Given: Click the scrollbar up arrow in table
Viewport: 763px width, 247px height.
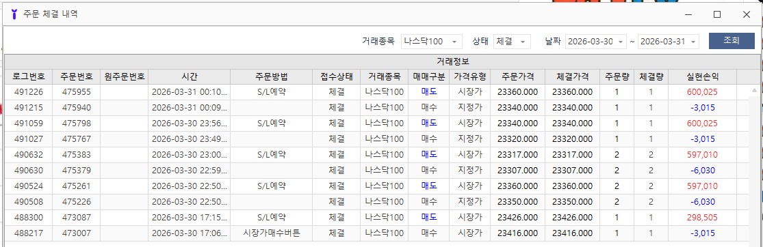Looking at the screenshot, I should [754, 90].
